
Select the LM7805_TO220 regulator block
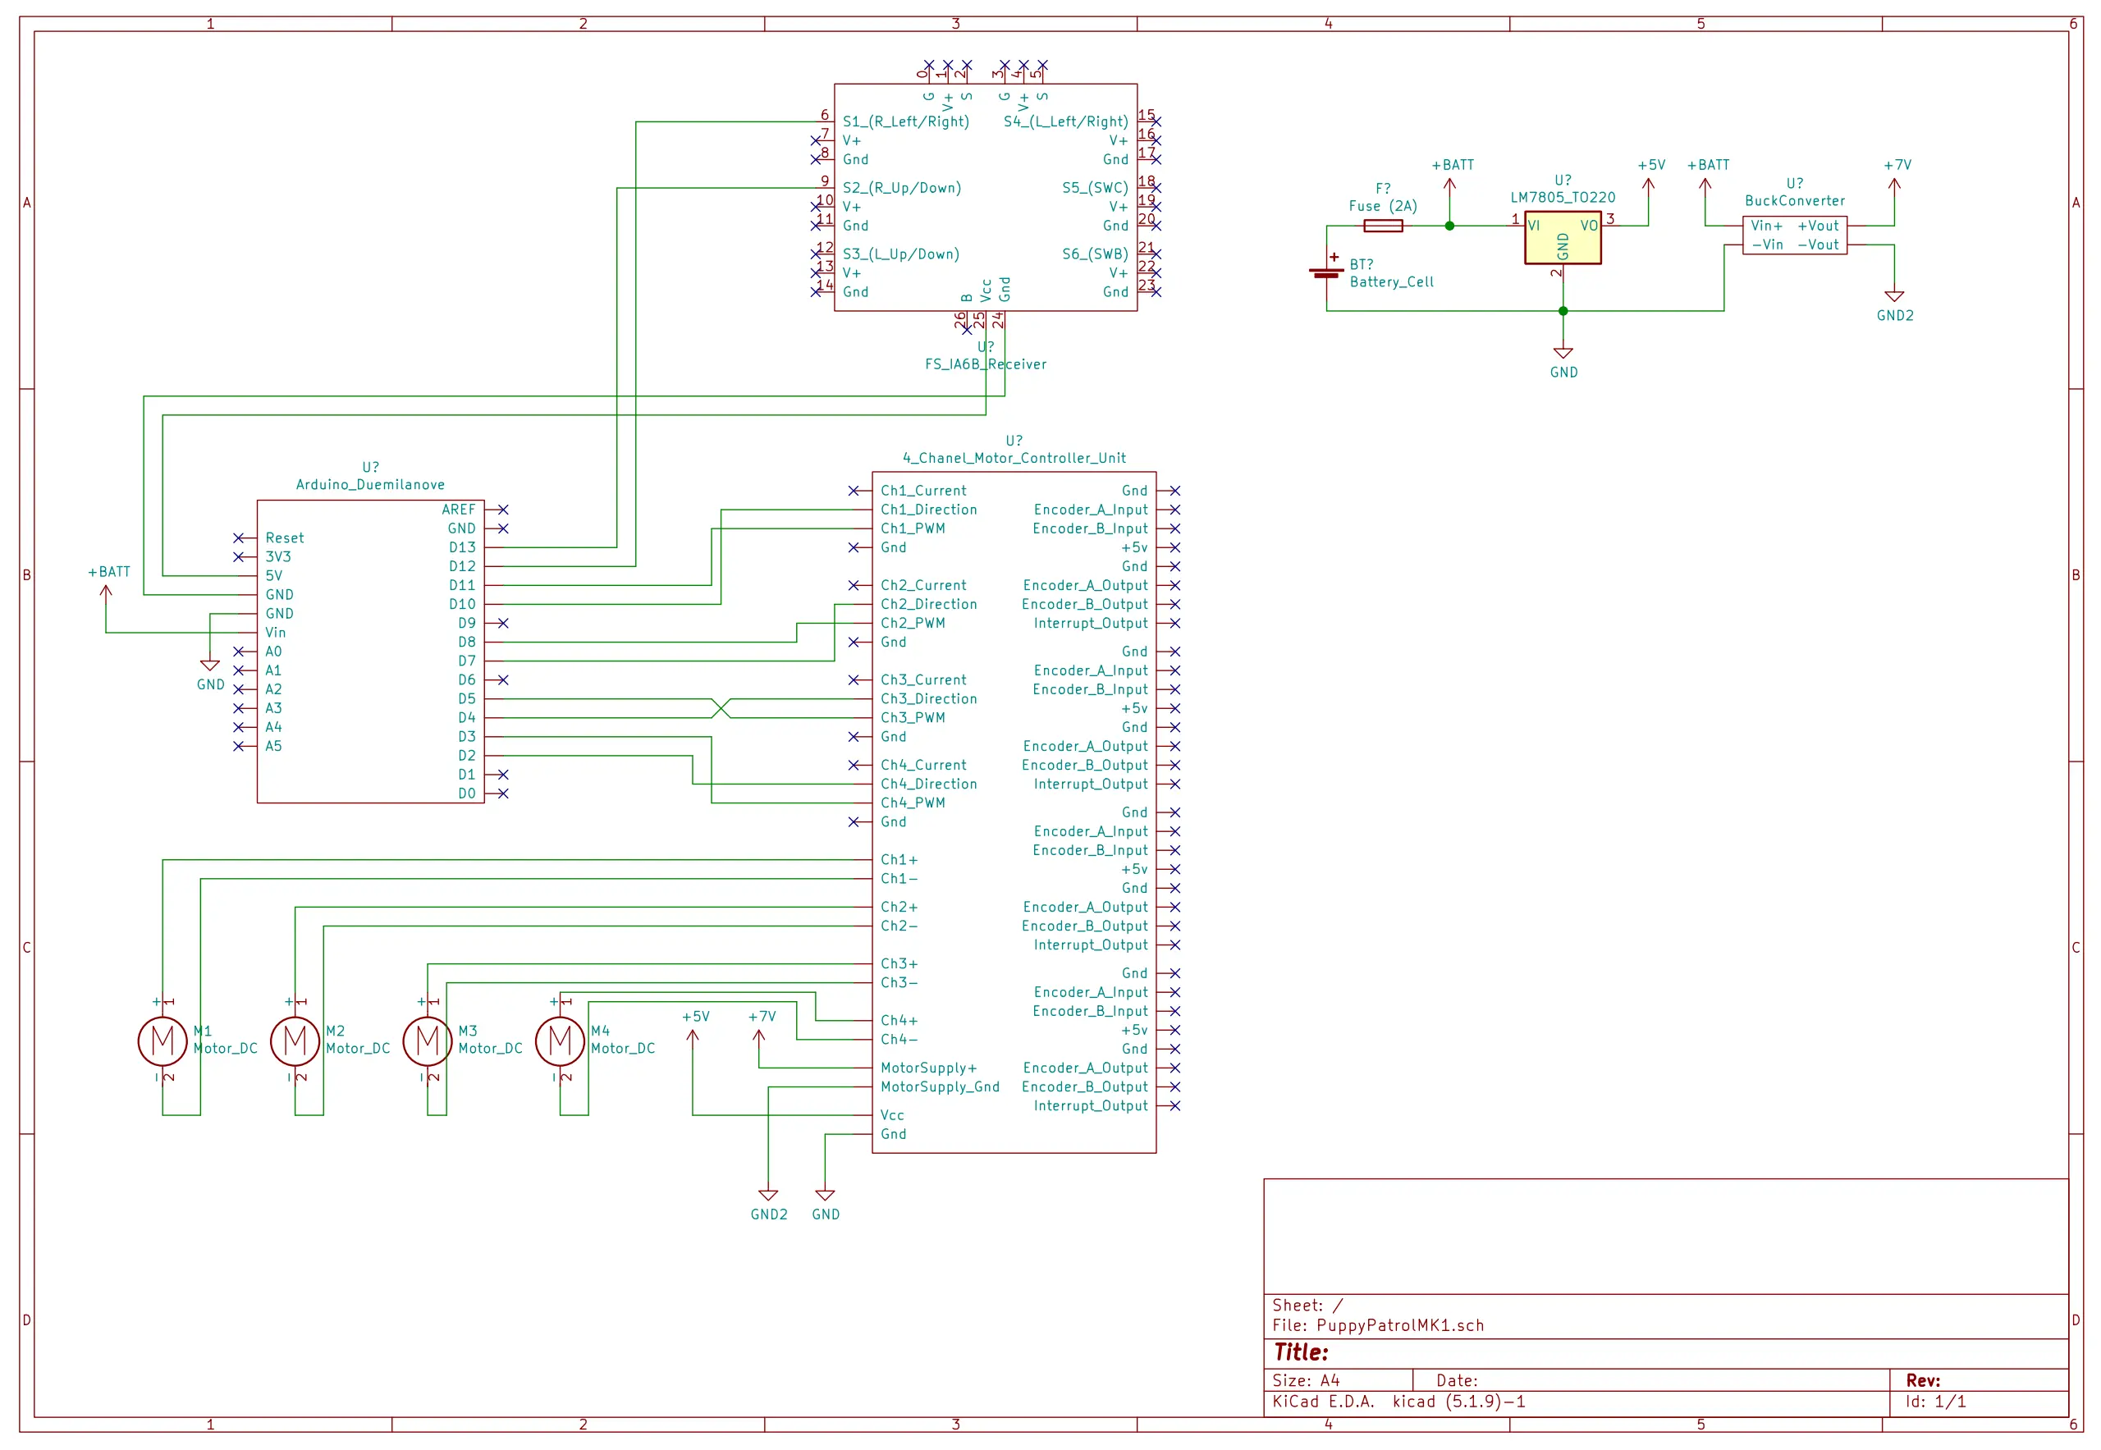click(x=1563, y=238)
